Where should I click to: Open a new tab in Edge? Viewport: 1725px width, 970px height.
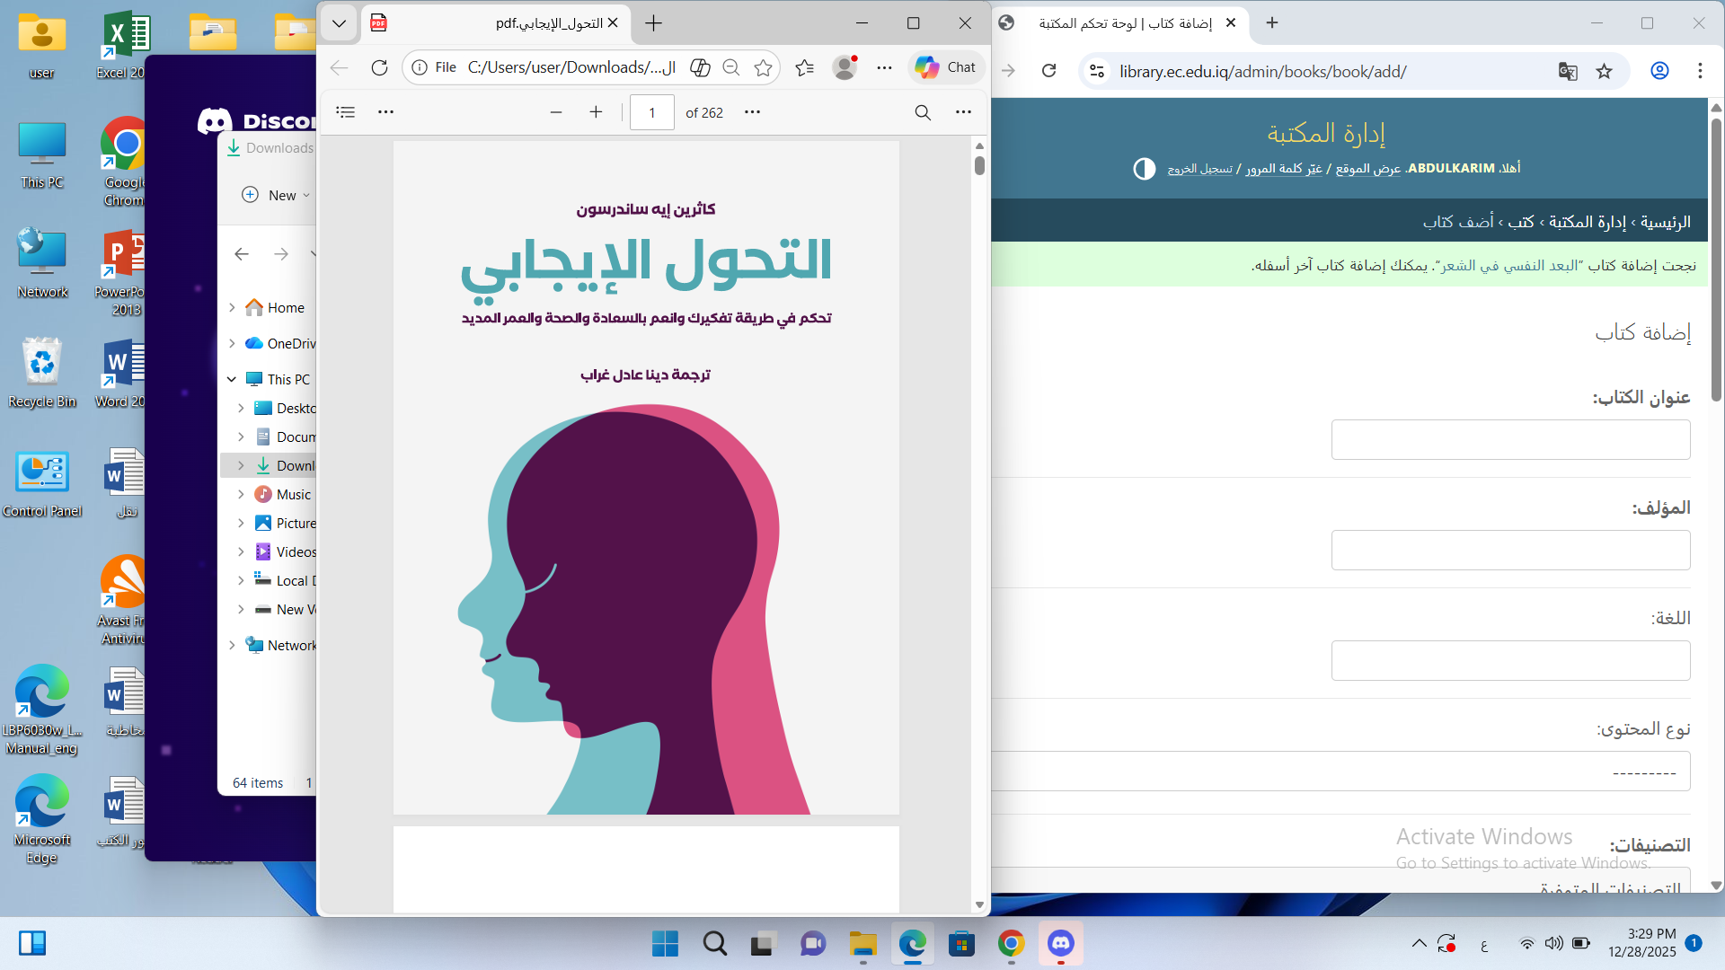click(654, 23)
